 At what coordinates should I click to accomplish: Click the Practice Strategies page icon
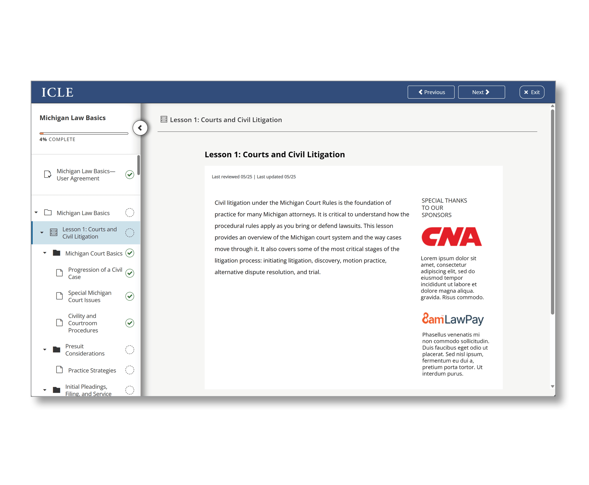[x=59, y=370]
